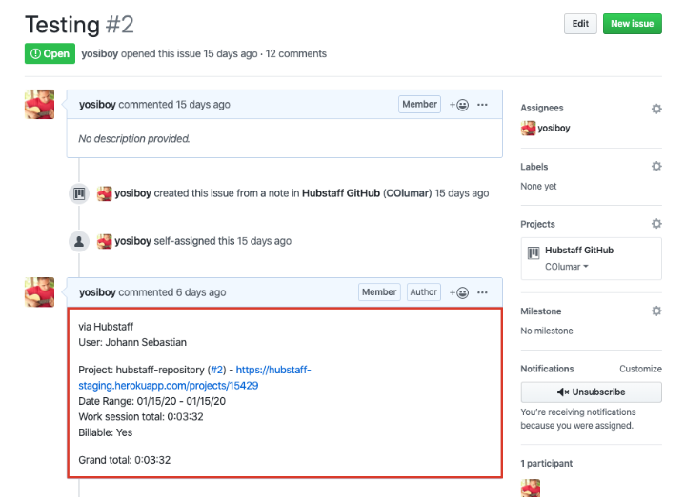Click the Edit title button
685x502 pixels.
coord(580,24)
